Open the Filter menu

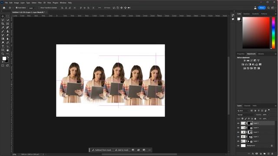point(40,3)
